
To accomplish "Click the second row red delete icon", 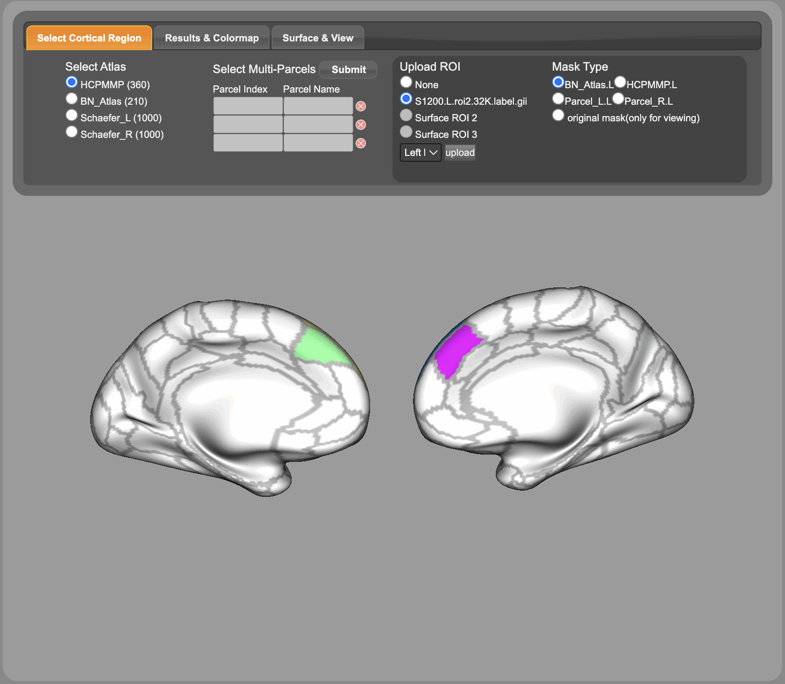I will (x=361, y=125).
